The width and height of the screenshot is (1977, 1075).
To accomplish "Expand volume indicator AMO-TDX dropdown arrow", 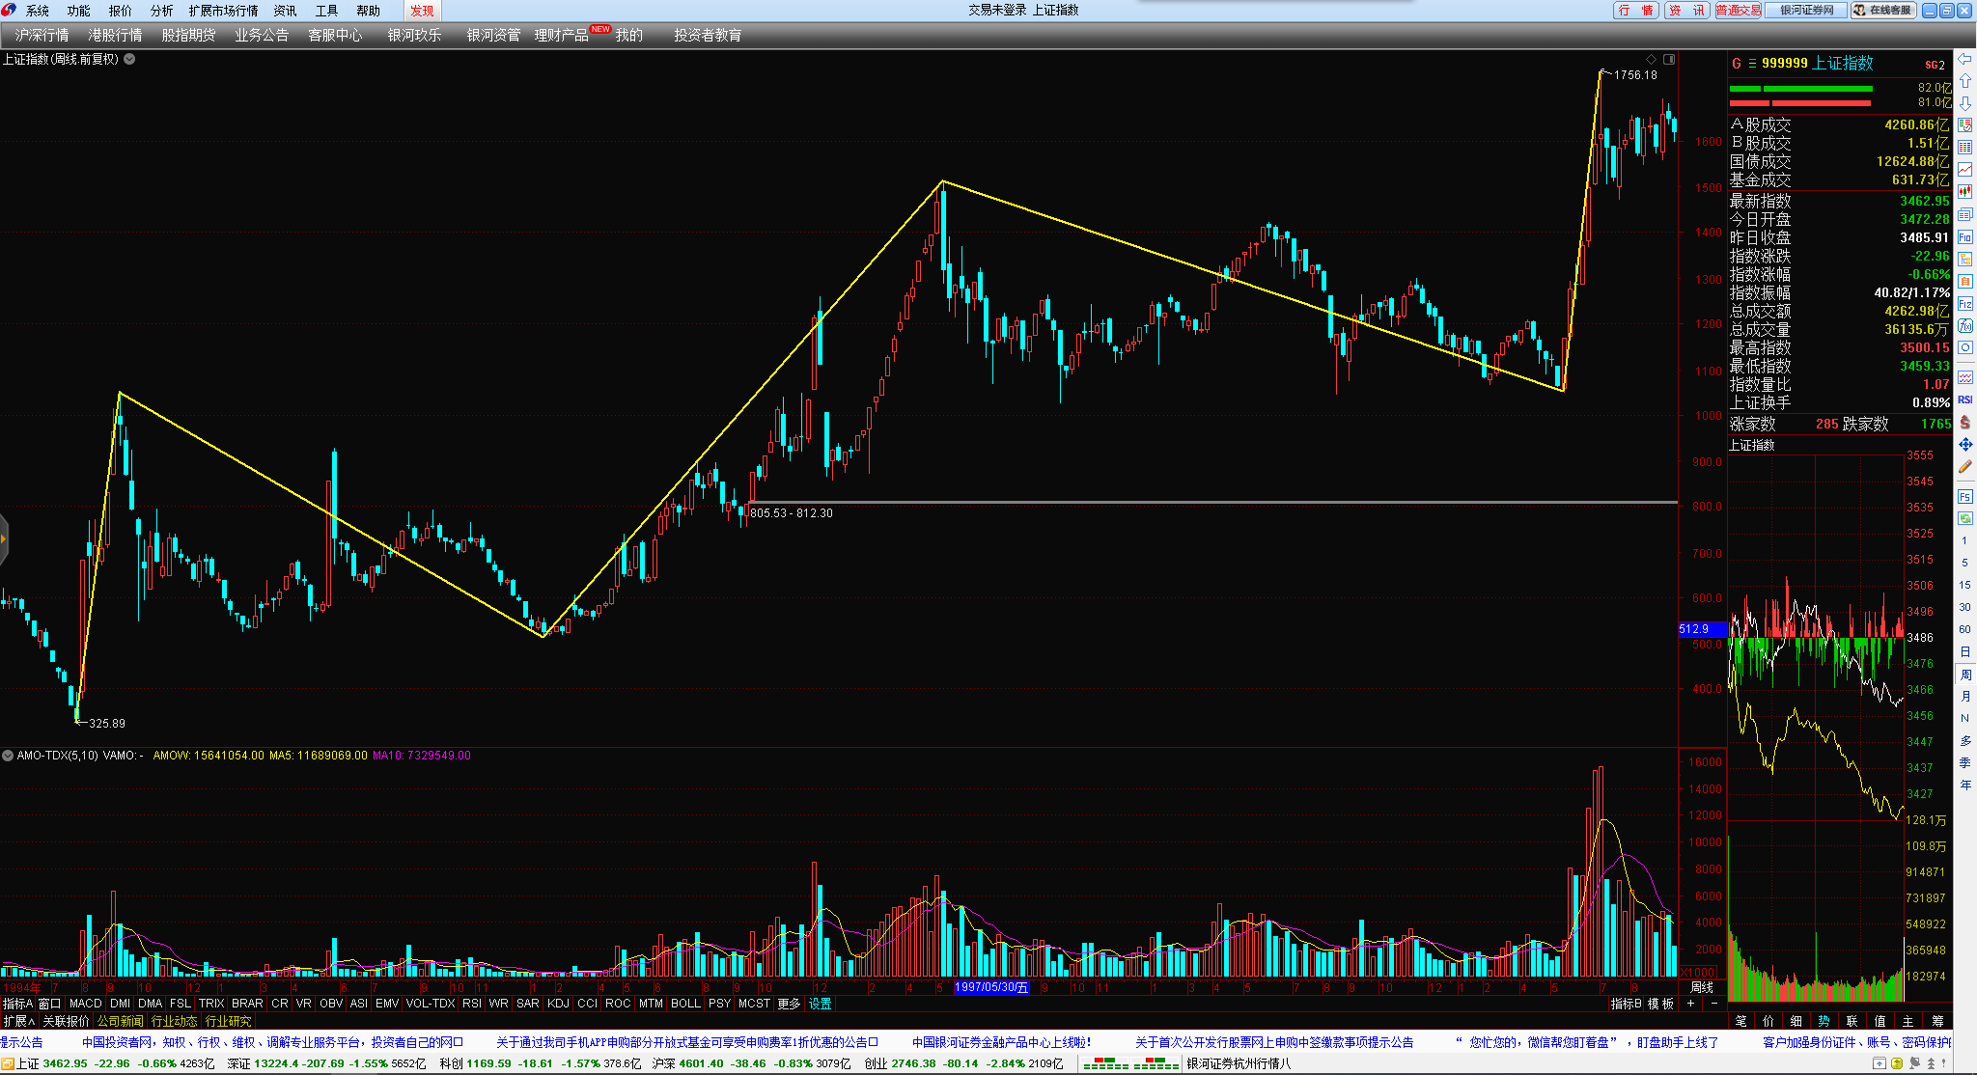I will tap(8, 756).
